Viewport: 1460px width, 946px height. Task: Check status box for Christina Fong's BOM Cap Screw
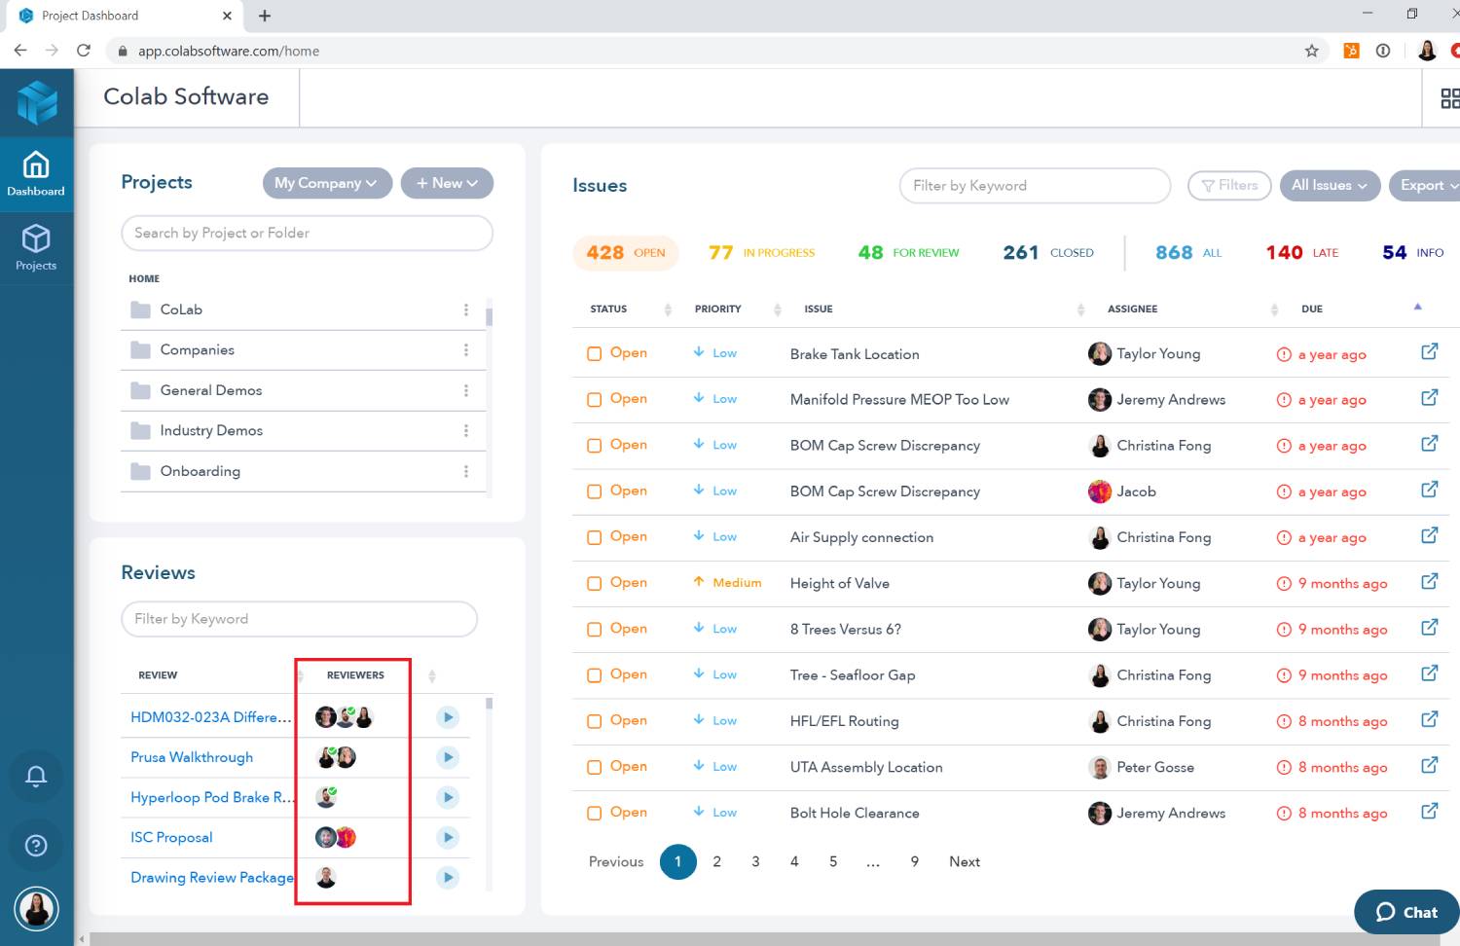click(594, 446)
